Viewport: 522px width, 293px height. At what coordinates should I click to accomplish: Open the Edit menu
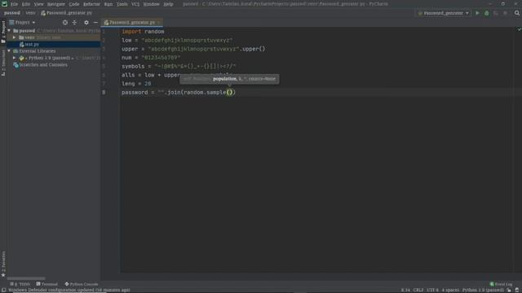26,4
